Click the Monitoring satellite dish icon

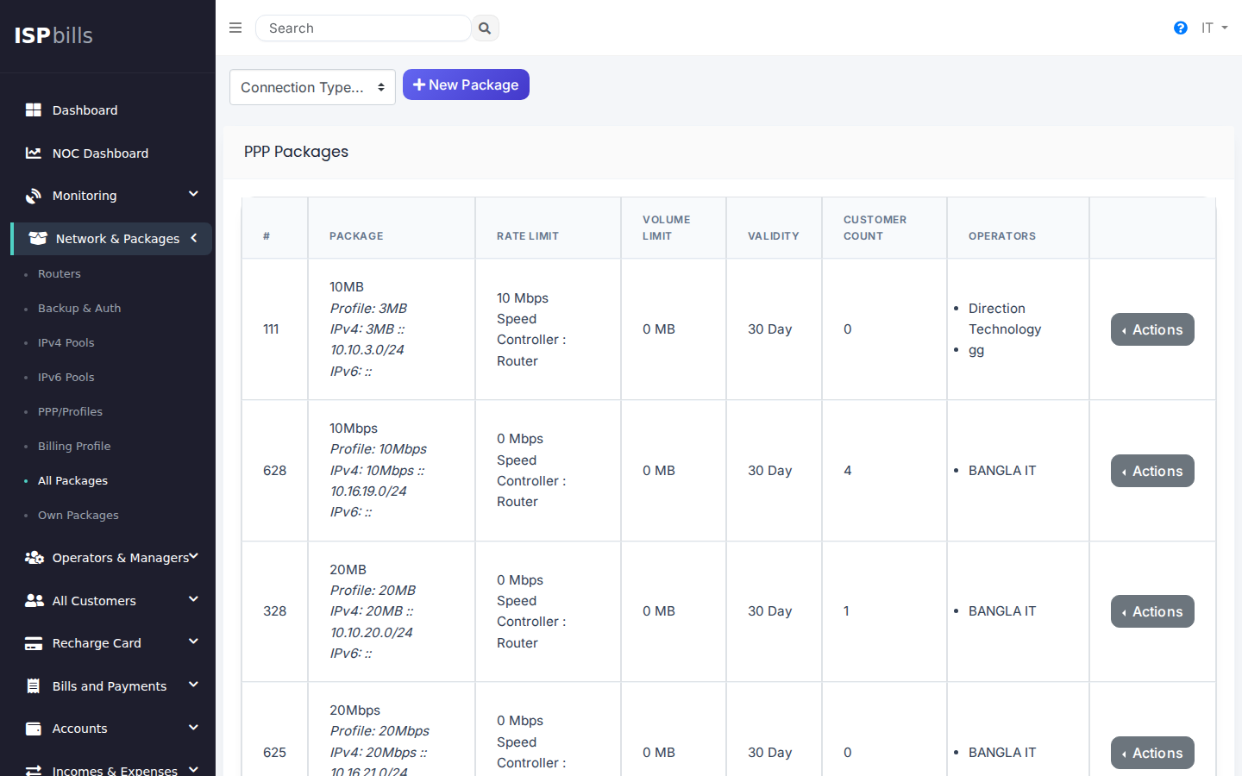(34, 196)
